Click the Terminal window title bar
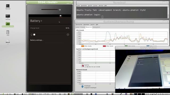 tap(123, 3)
